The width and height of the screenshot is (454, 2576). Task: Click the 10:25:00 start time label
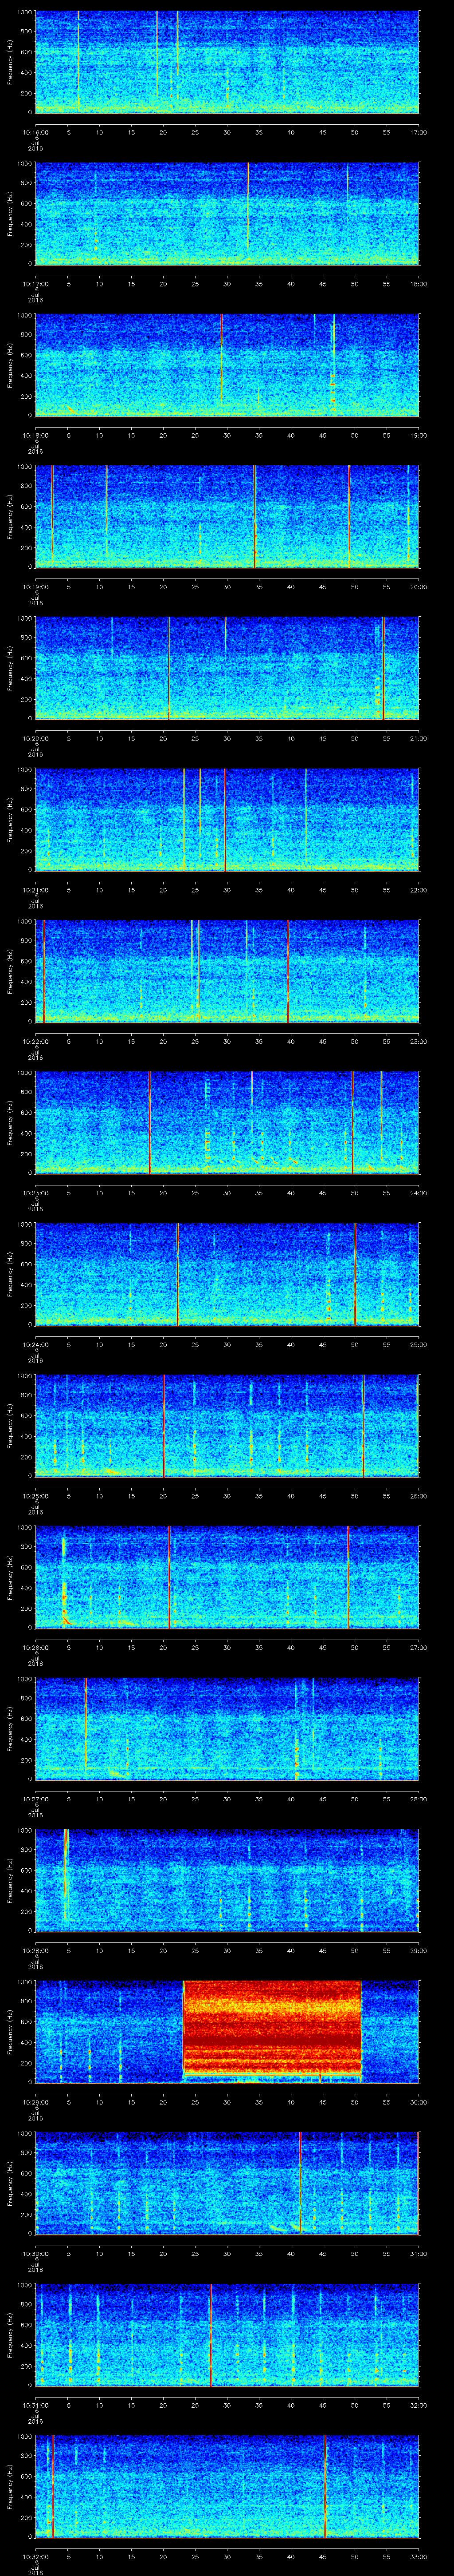[35, 1496]
